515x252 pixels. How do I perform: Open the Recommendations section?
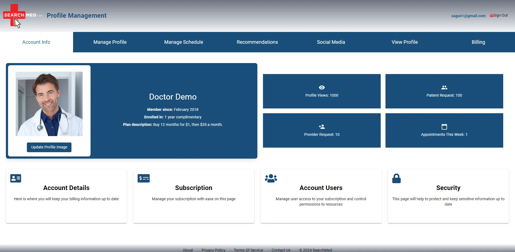pyautogui.click(x=257, y=42)
